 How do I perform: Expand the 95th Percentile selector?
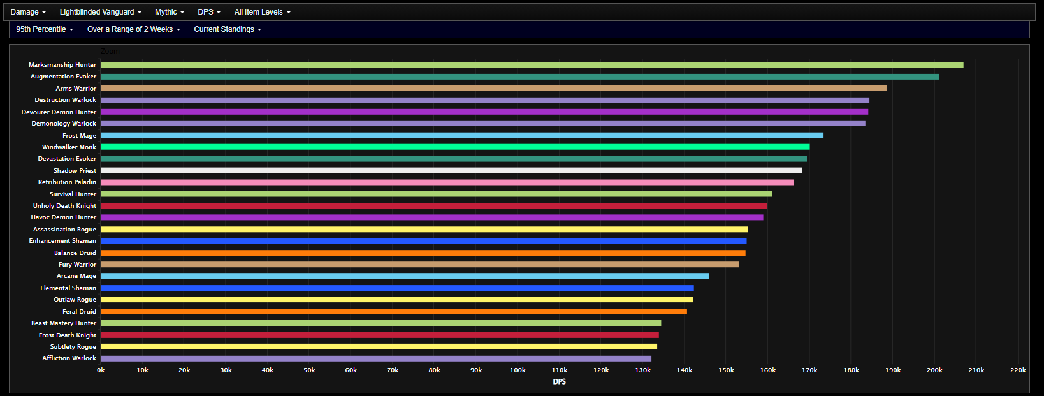coord(45,29)
